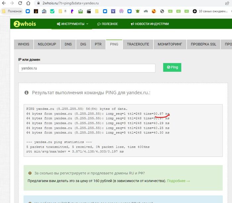Click the Результат выполнения команды PING heading
This screenshot has width=232, height=203.
[91, 93]
